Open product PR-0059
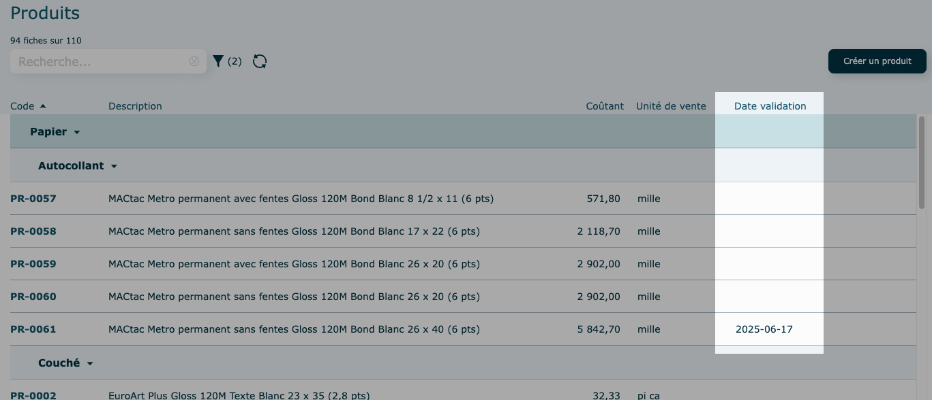932x400 pixels. [33, 264]
